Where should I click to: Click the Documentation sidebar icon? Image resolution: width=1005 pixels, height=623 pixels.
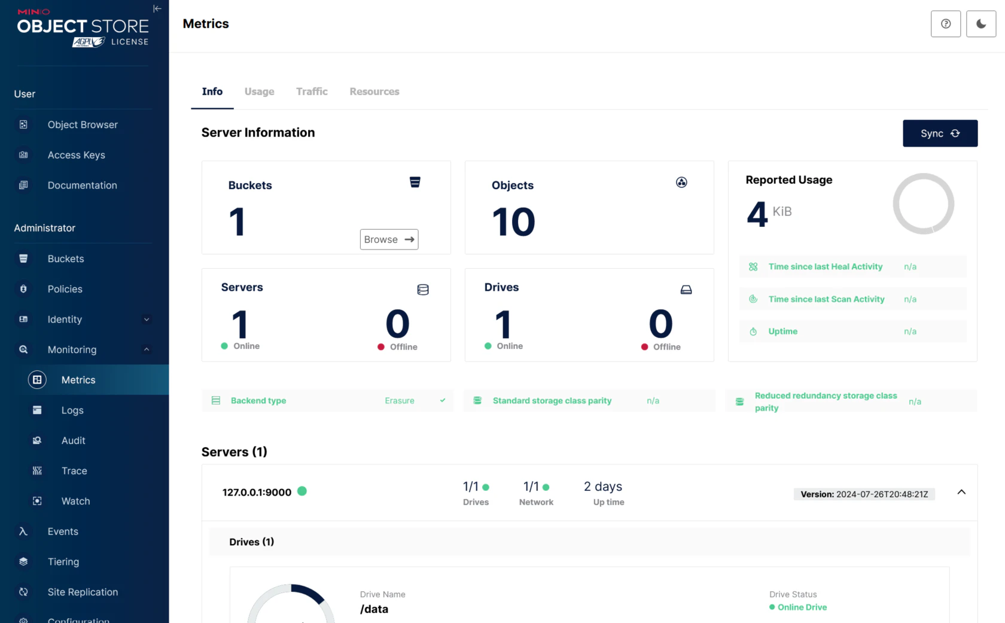point(23,186)
